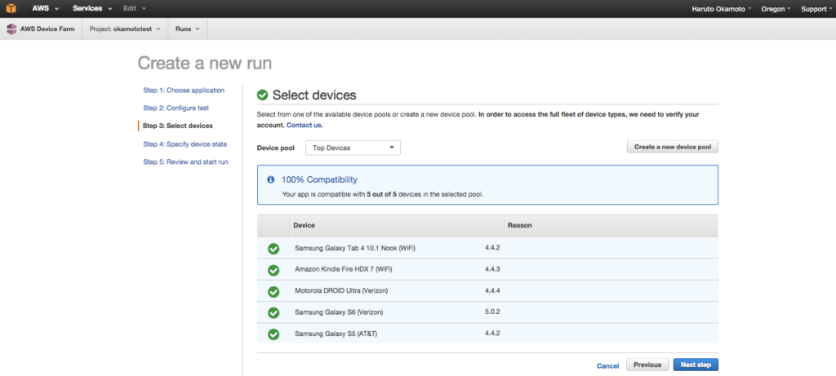Click the AWS Device Farm icon
This screenshot has width=836, height=376.
11,29
